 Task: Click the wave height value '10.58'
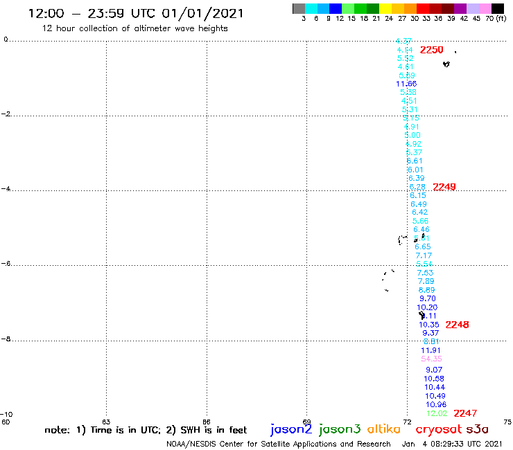[434, 379]
